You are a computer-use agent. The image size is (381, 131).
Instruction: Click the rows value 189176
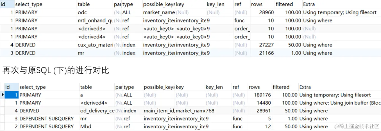262,95
